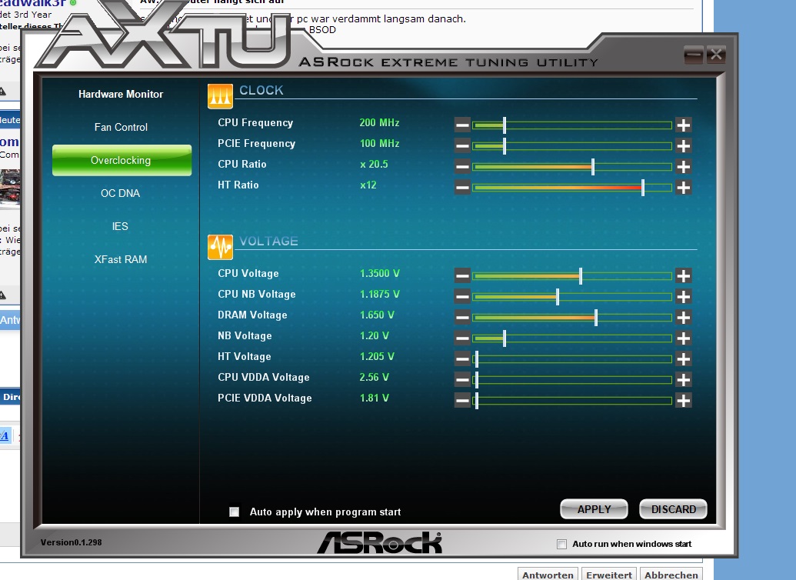Enable Auto apply when program start
796x580 pixels.
(234, 512)
